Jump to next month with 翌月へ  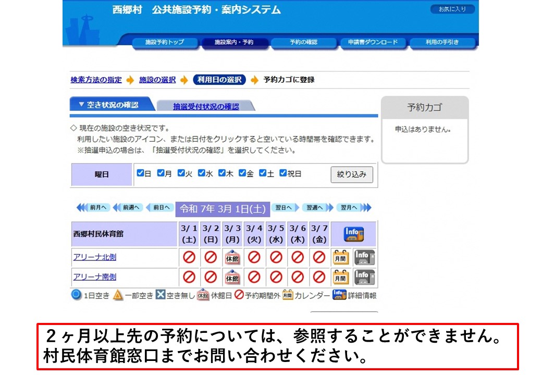[353, 207]
